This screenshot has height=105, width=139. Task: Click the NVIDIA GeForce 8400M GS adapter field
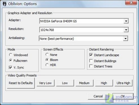84,21
